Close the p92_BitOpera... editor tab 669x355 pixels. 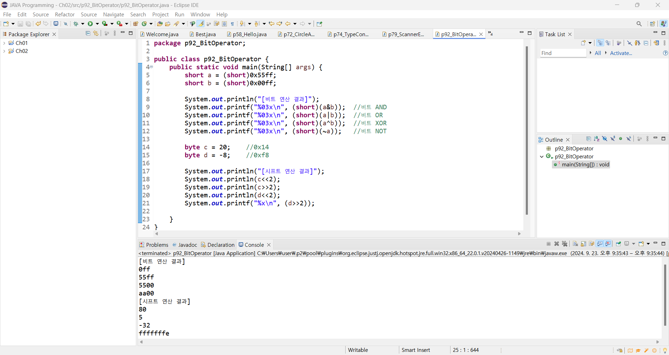[x=481, y=34]
